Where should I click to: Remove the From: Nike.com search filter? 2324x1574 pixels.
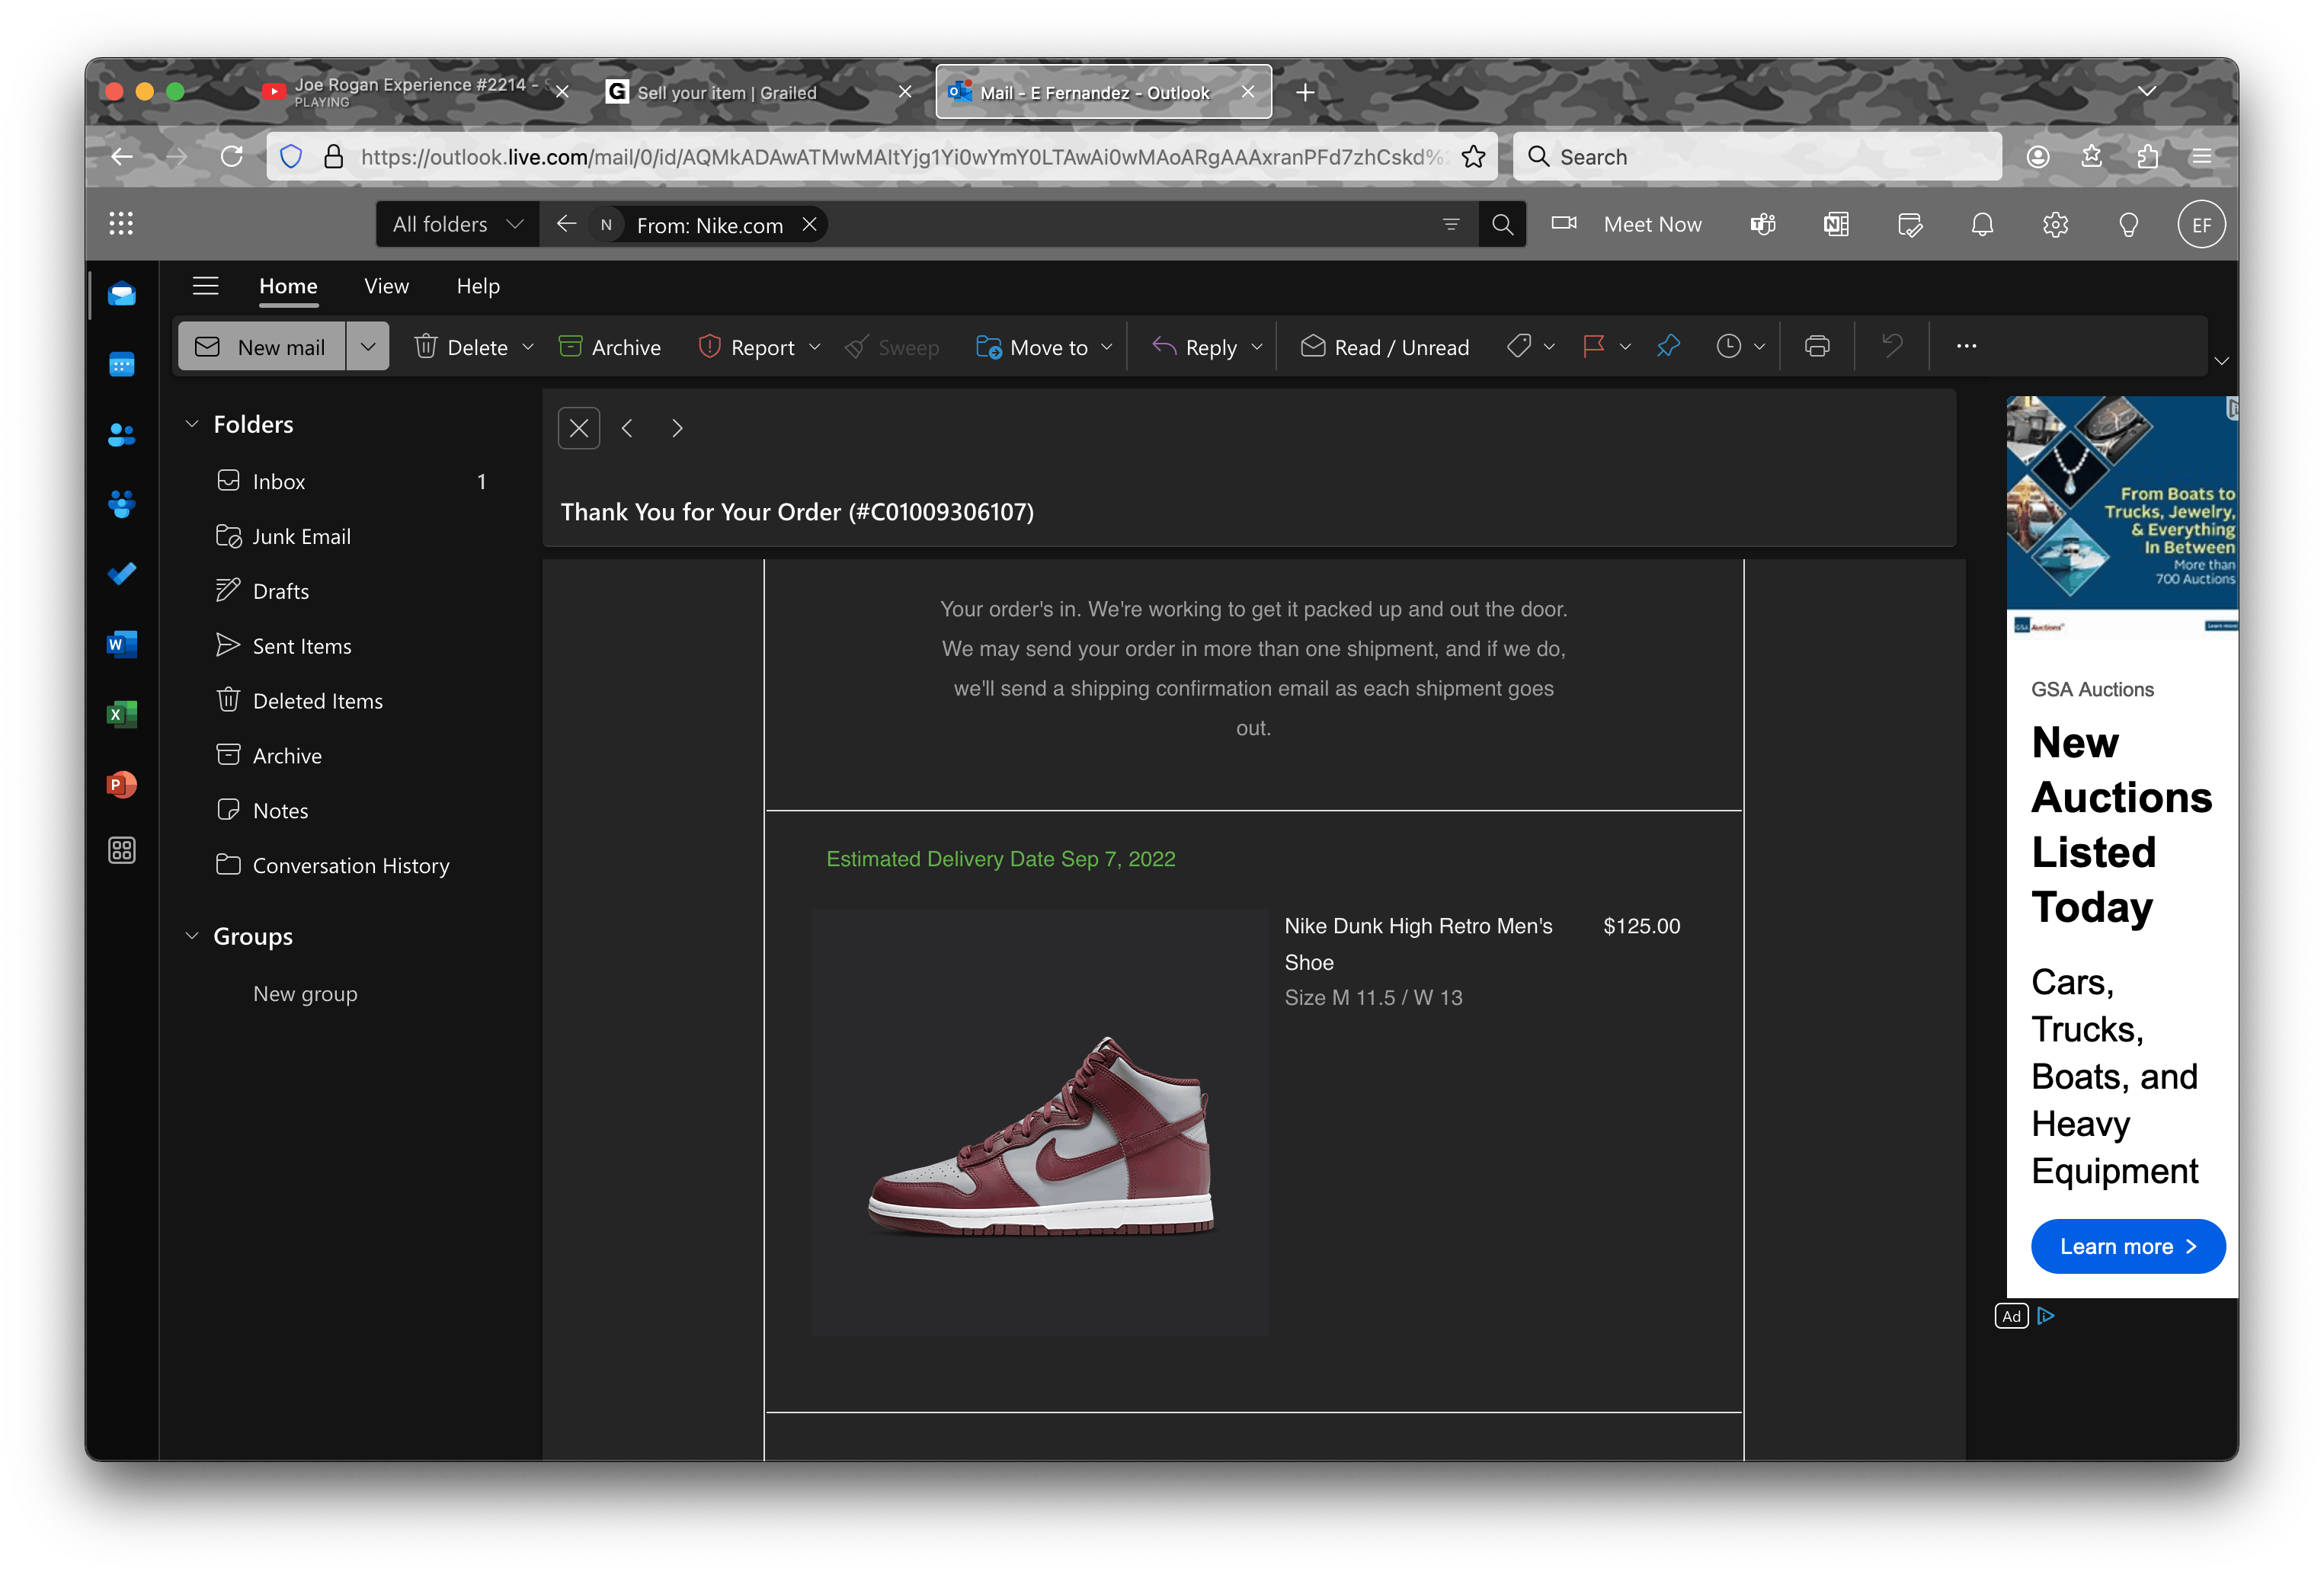tap(810, 225)
